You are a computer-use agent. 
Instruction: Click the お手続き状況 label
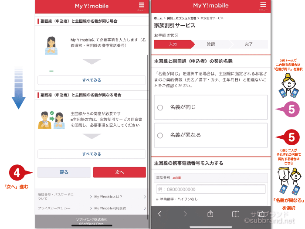tap(166, 35)
